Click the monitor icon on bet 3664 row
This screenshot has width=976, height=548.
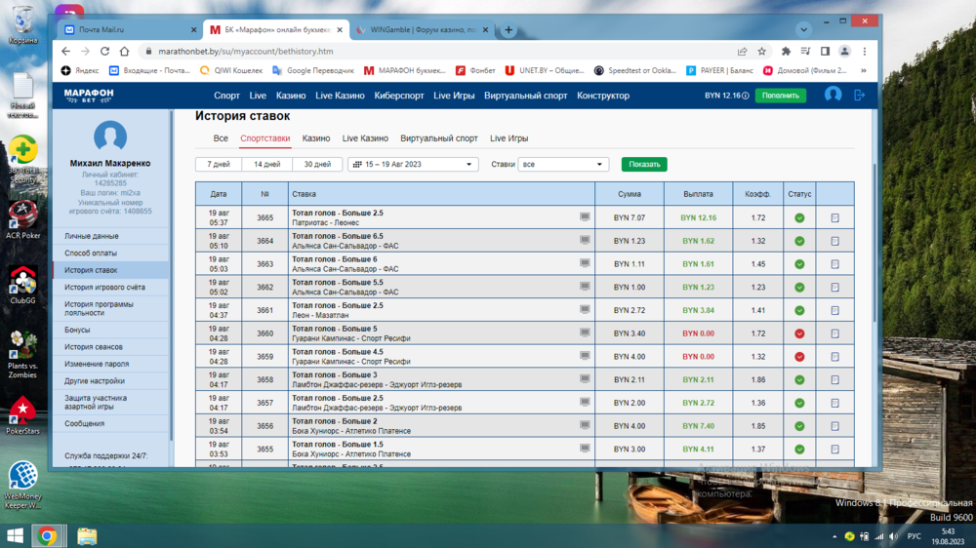click(585, 240)
